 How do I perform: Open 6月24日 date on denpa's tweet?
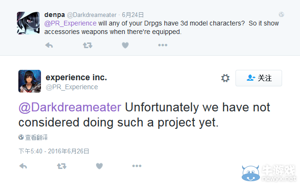pyautogui.click(x=133, y=15)
